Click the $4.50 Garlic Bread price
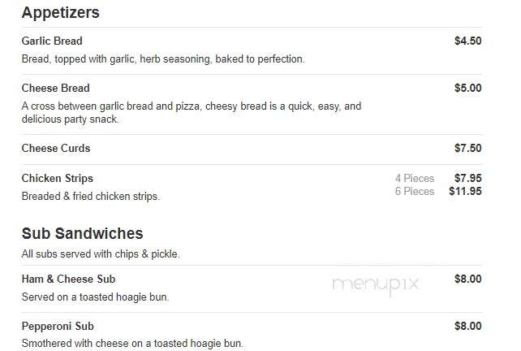Image resolution: width=521 pixels, height=351 pixels. [x=467, y=41]
